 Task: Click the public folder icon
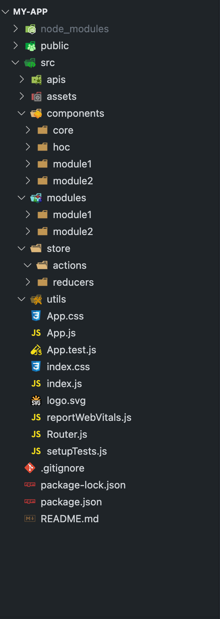coord(30,46)
